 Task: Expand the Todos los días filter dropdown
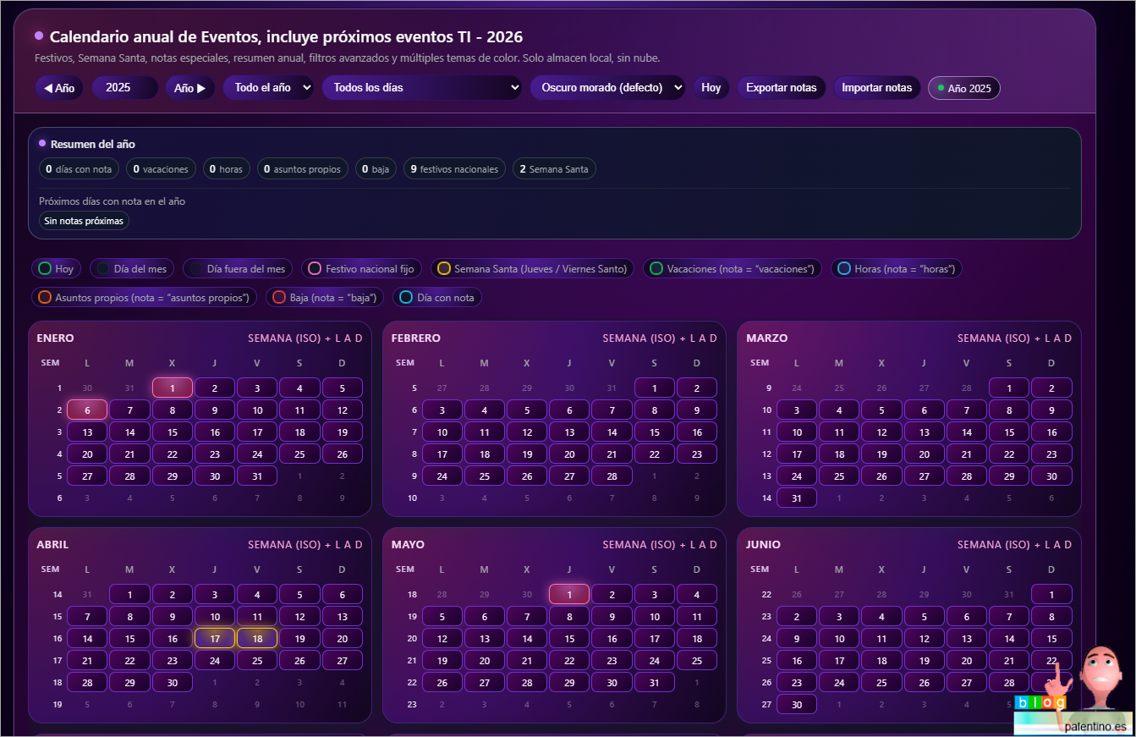421,88
